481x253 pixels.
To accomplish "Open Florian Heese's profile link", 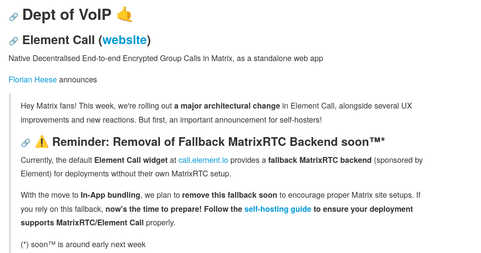I will [33, 79].
